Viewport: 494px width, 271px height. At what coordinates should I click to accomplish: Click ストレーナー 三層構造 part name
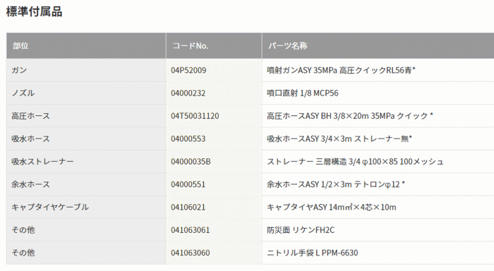pyautogui.click(x=355, y=162)
